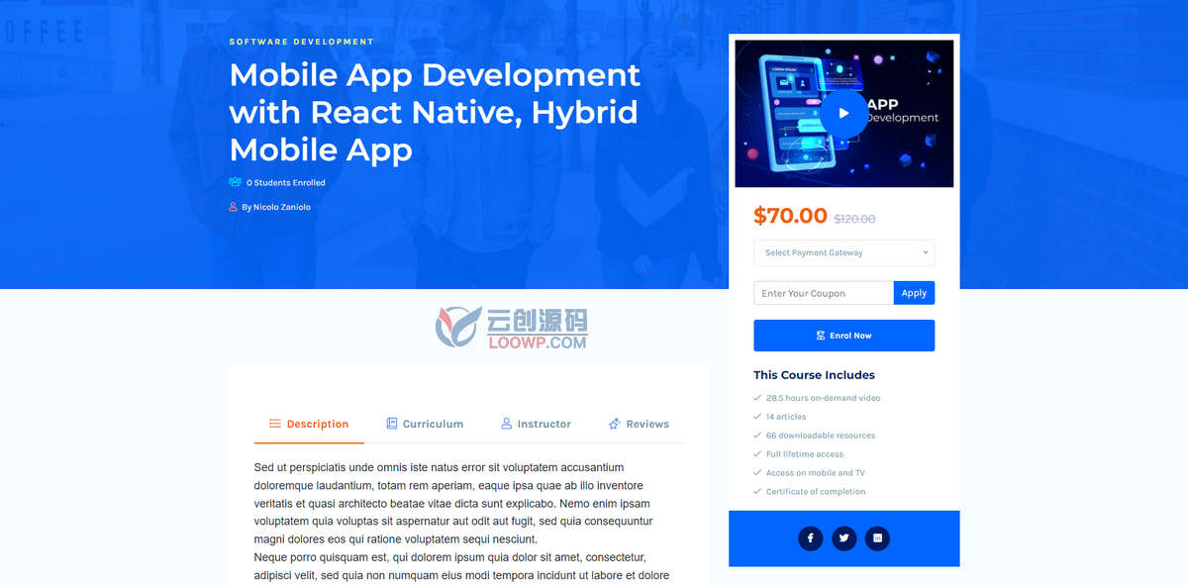The image size is (1188, 585).
Task: Click "Access on mobile and TV" item
Action: coord(816,473)
